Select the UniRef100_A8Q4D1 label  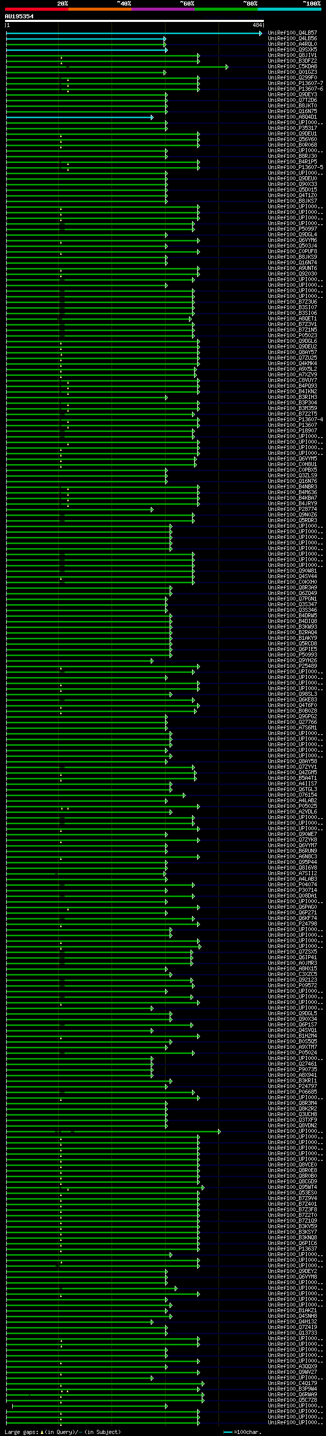(x=292, y=117)
